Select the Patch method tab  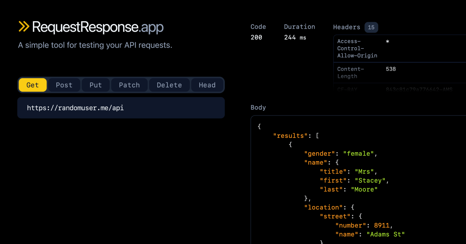point(129,85)
